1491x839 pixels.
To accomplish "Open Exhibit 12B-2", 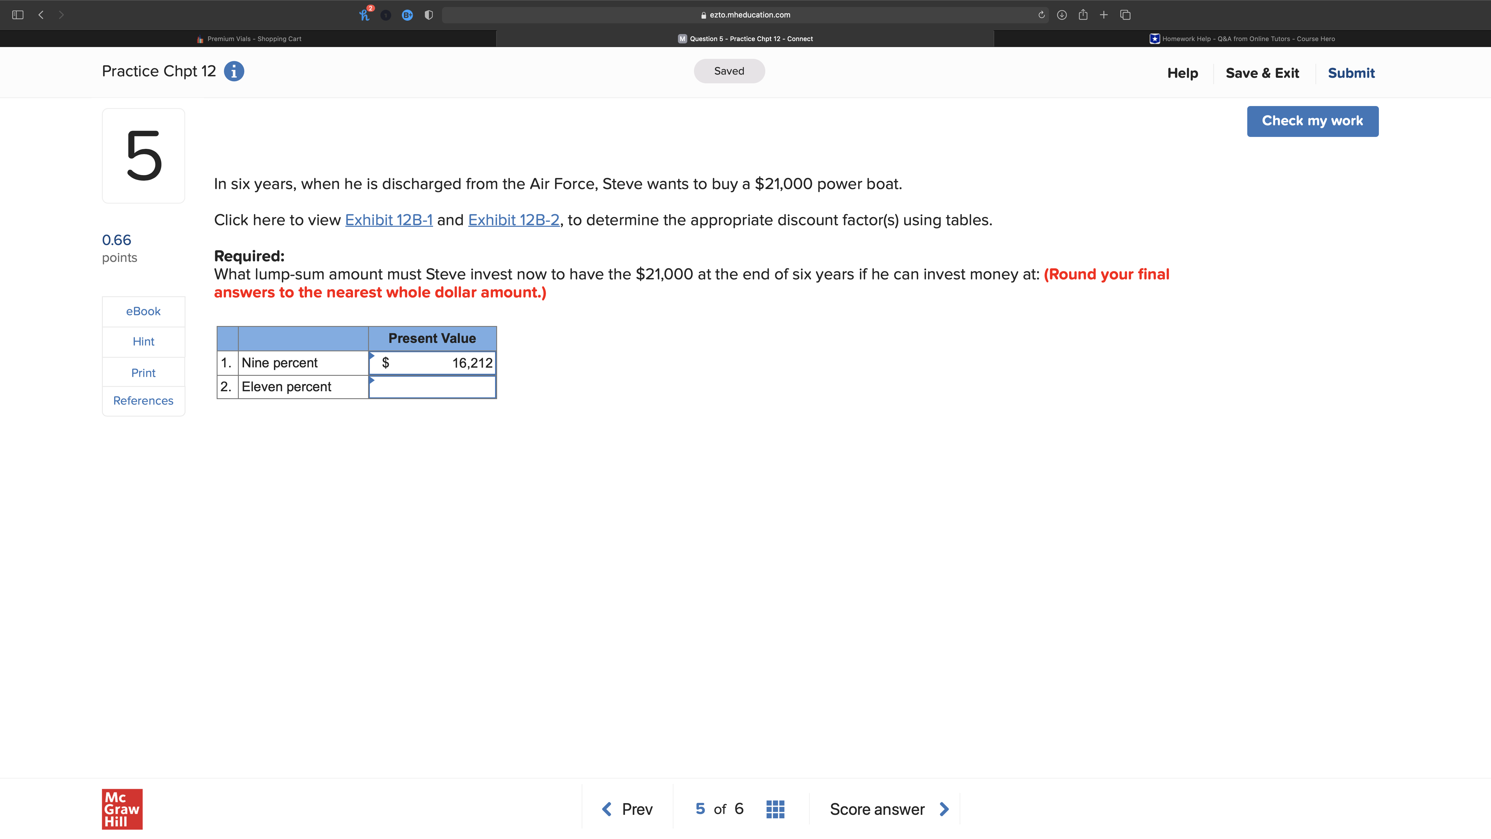I will click(x=513, y=220).
